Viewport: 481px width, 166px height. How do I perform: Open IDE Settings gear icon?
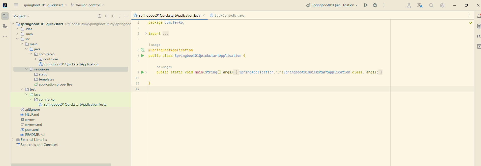pyautogui.click(x=442, y=5)
